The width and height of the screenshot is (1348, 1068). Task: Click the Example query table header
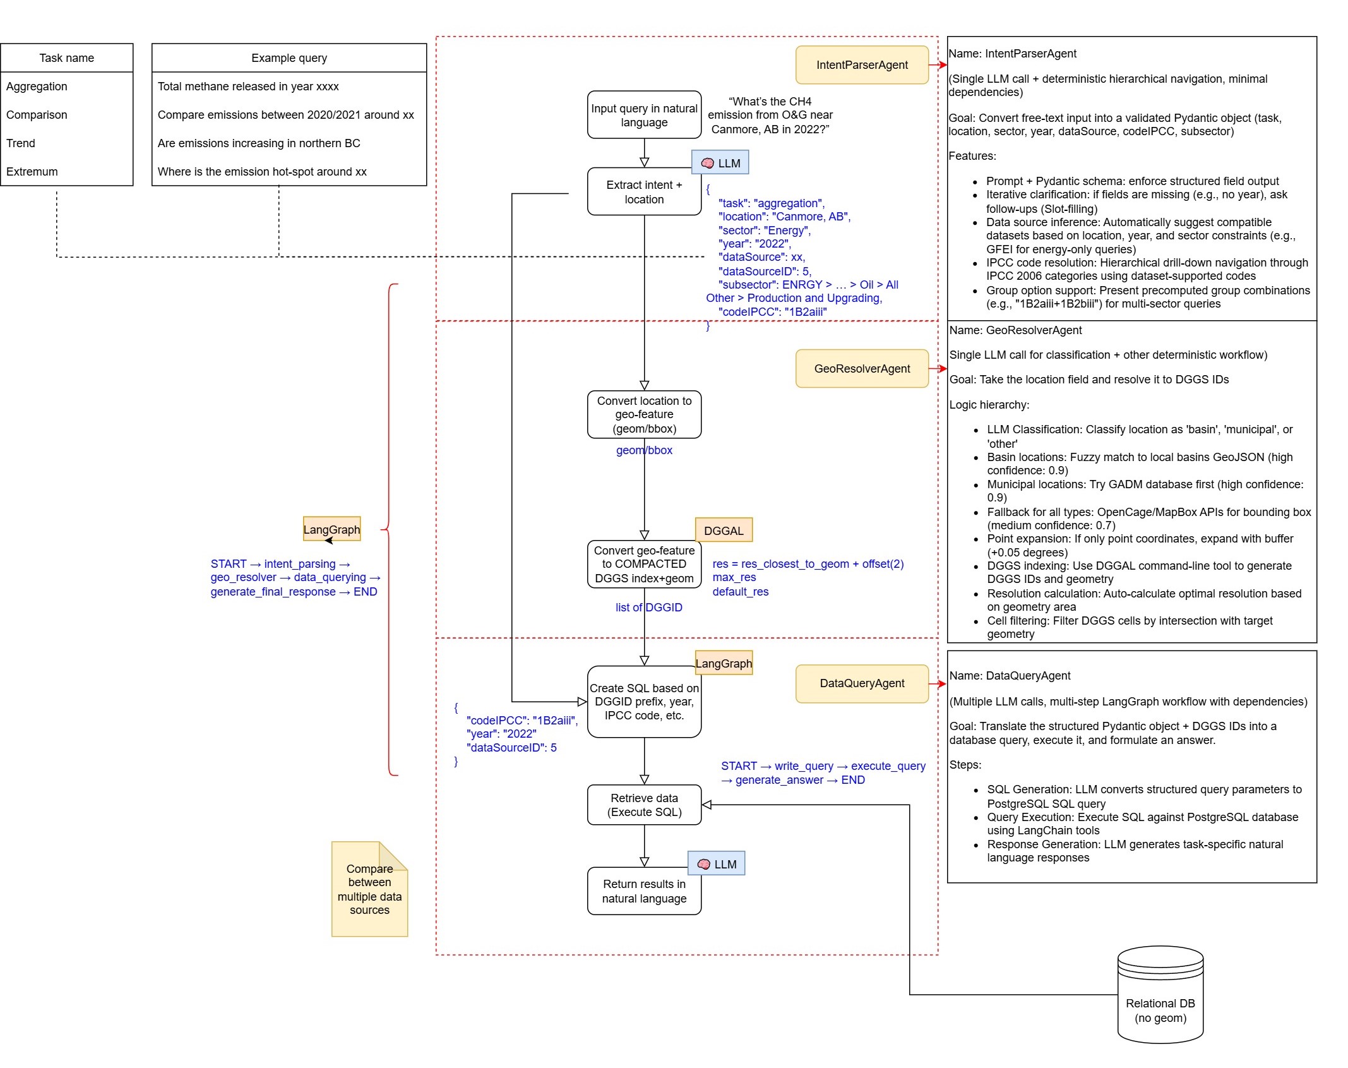(x=289, y=58)
